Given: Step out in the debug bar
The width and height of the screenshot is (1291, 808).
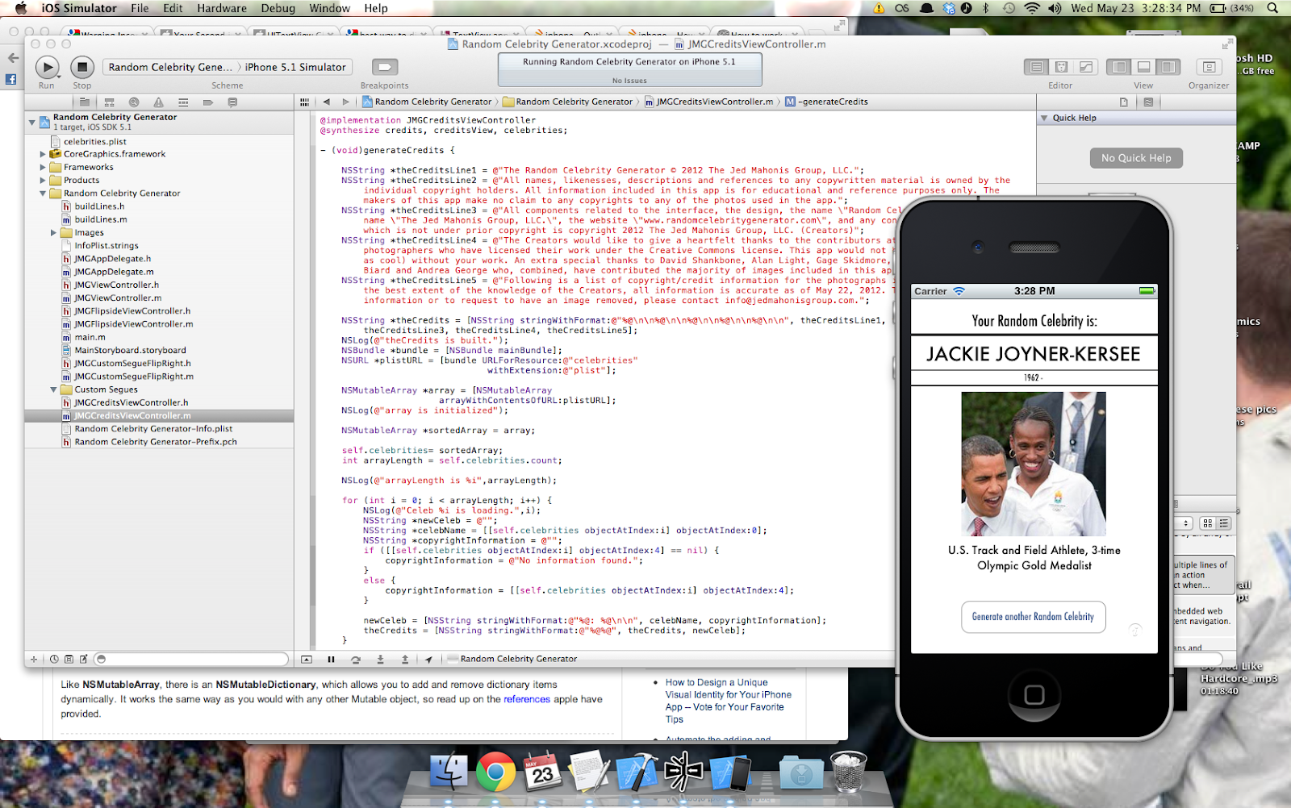Looking at the screenshot, I should [x=405, y=659].
